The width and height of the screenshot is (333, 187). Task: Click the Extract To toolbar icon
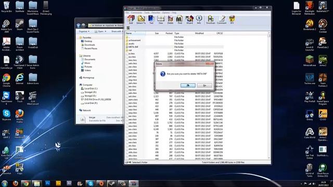[x=141, y=20]
